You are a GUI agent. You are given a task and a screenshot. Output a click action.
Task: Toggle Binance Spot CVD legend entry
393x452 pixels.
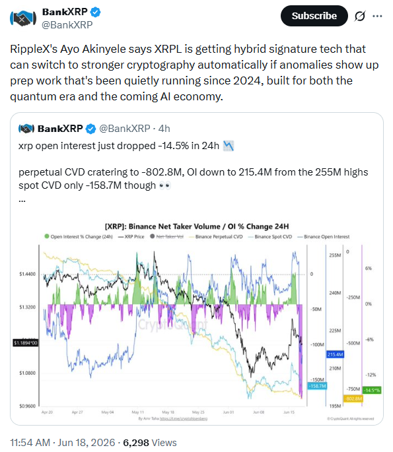tap(270, 237)
